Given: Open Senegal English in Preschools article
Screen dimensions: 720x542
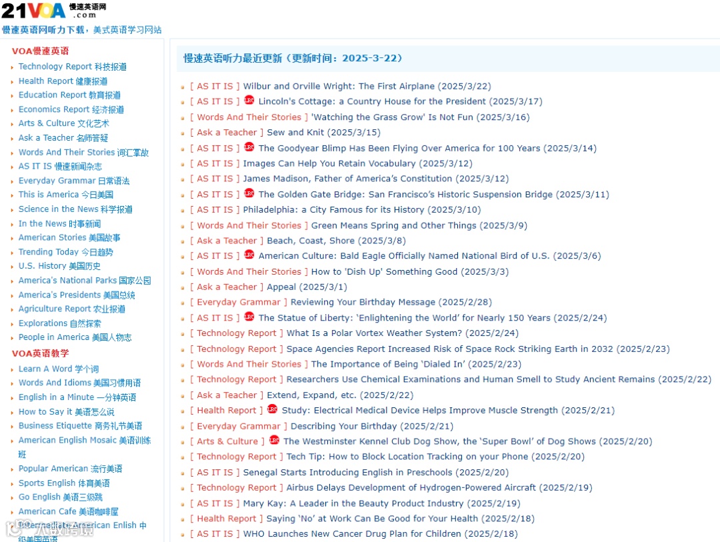Looking at the screenshot, I should (375, 473).
